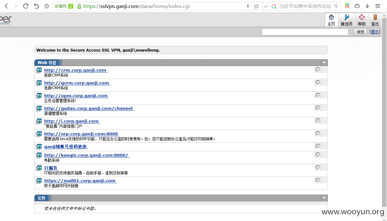This screenshot has width=387, height=221.
Task: Select the text 考勤系统
Action: [x=52, y=160]
